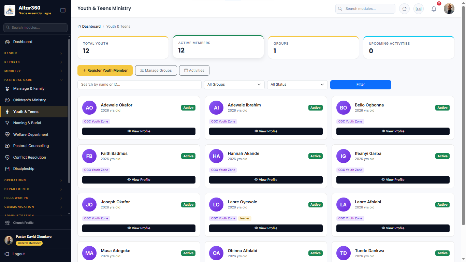Image resolution: width=466 pixels, height=262 pixels.
Task: Click Pastor David Okonkwo's sidebar avatar
Action: (9, 240)
